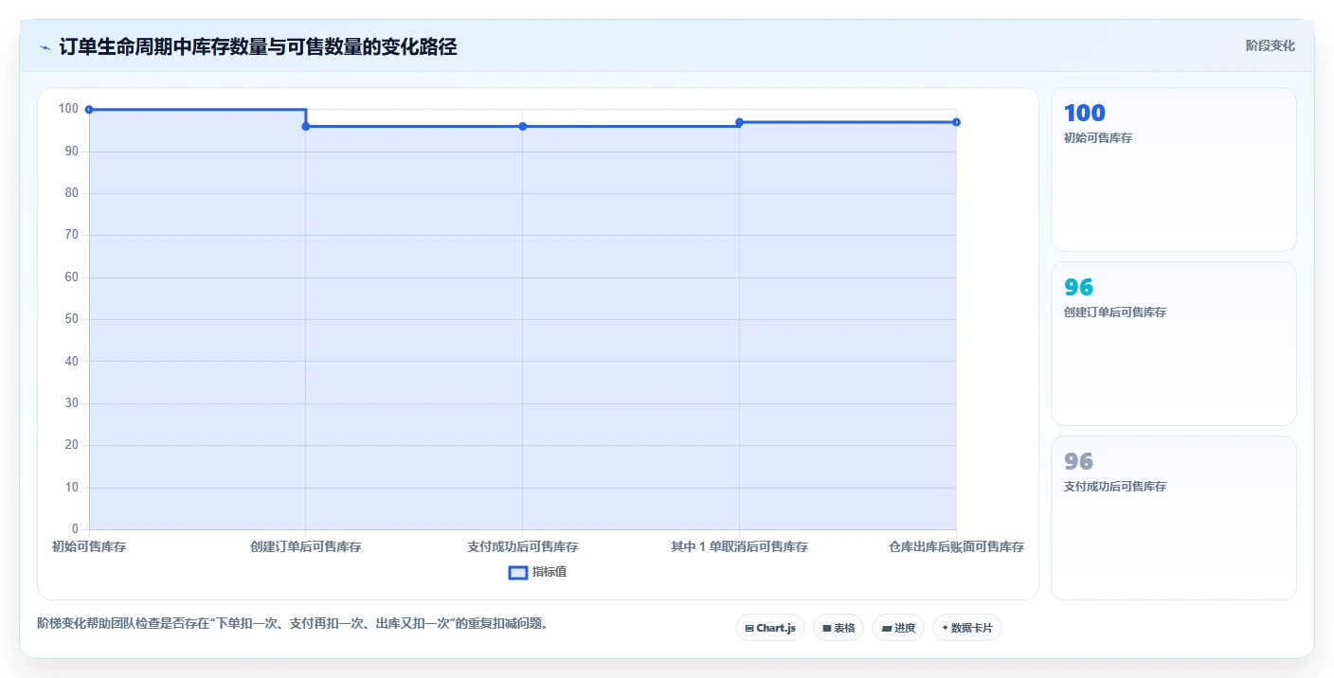
Task: Click the y-axis value 20
Action: click(x=71, y=445)
